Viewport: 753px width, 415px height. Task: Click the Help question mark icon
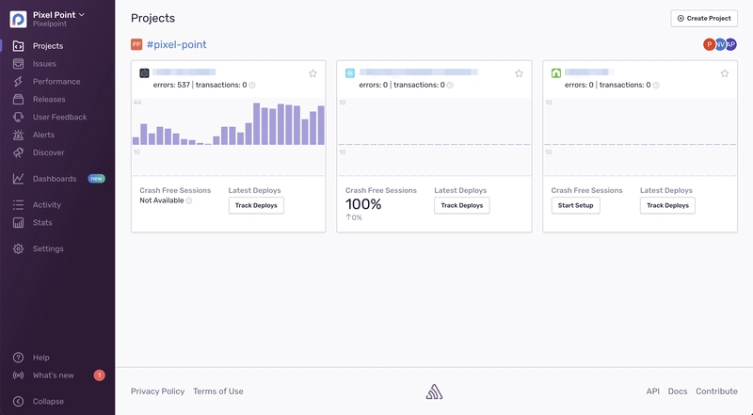pos(18,358)
